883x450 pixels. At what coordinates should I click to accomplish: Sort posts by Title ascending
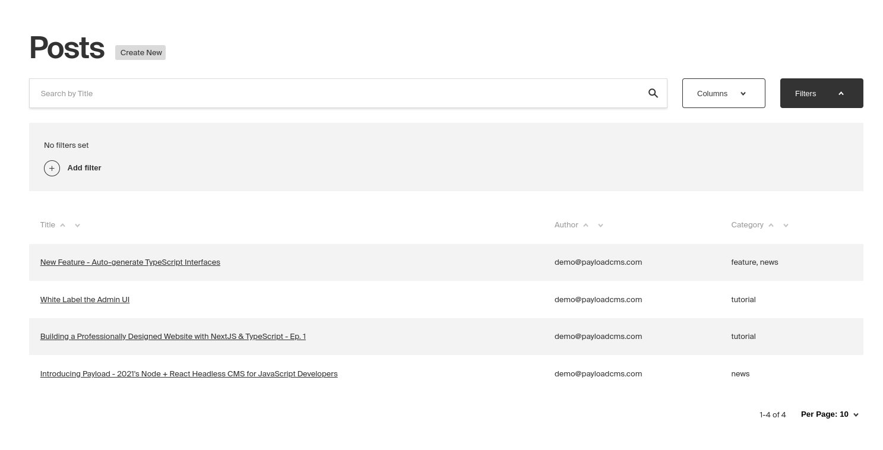63,225
